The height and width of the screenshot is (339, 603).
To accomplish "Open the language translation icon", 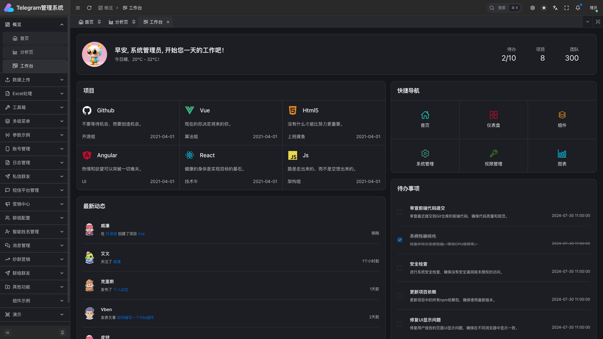I will [555, 8].
